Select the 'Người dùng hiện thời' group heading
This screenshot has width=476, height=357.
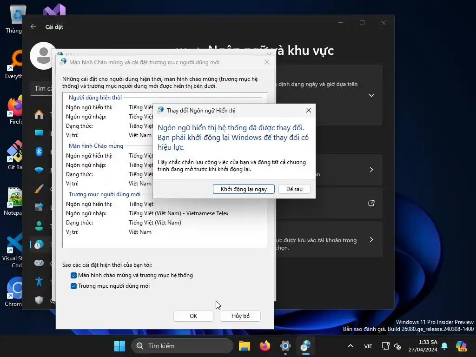pyautogui.click(x=95, y=98)
